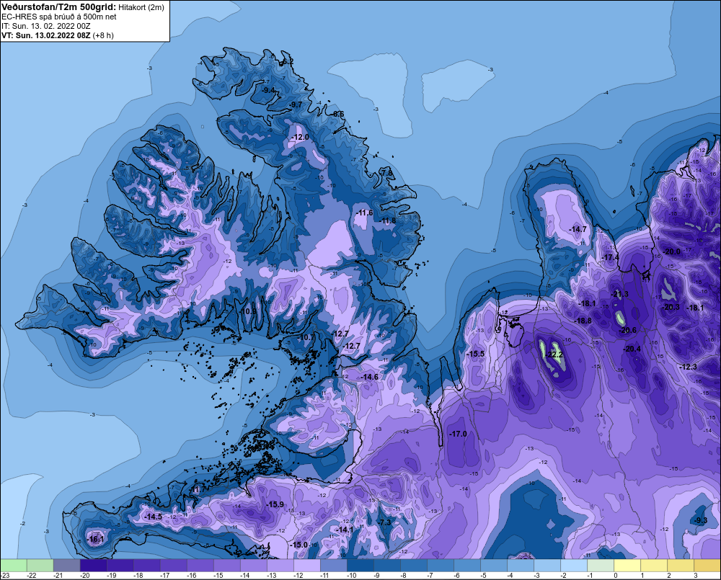
Task: Click the -20.0 temperature label
Action: click(x=671, y=251)
